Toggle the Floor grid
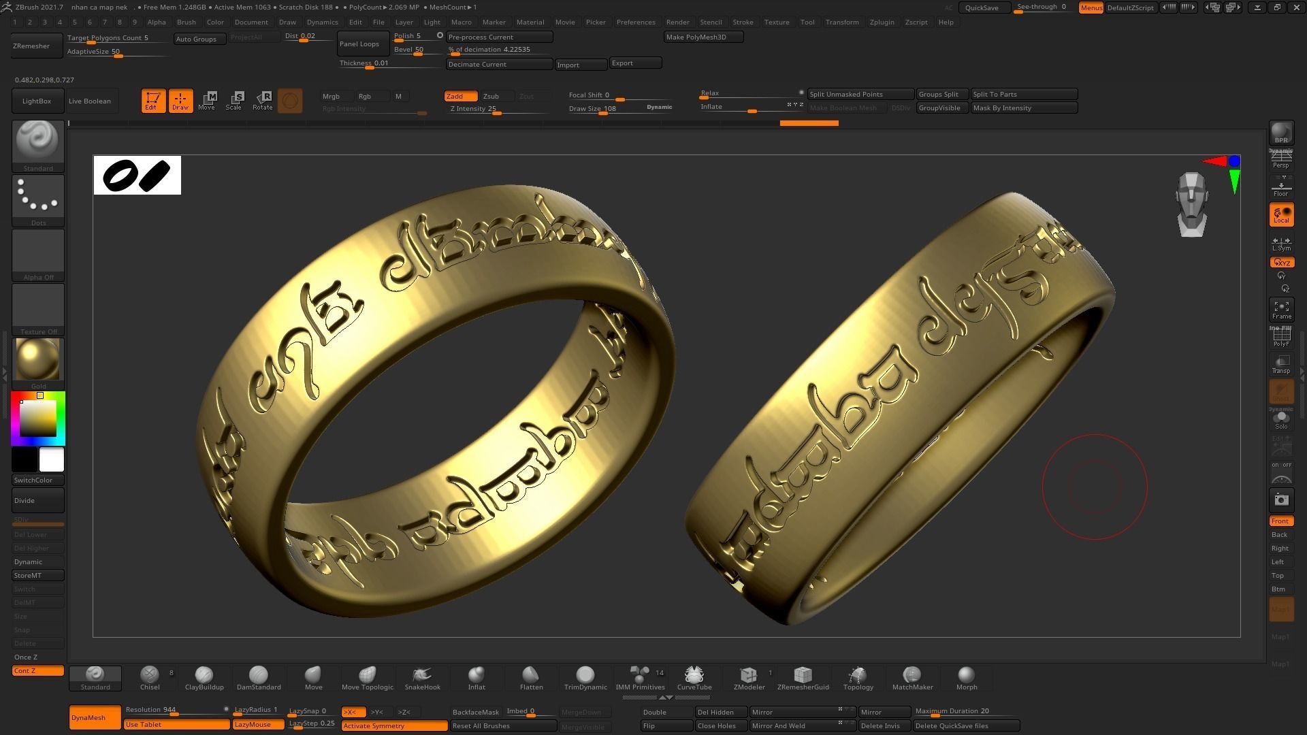 (1281, 188)
